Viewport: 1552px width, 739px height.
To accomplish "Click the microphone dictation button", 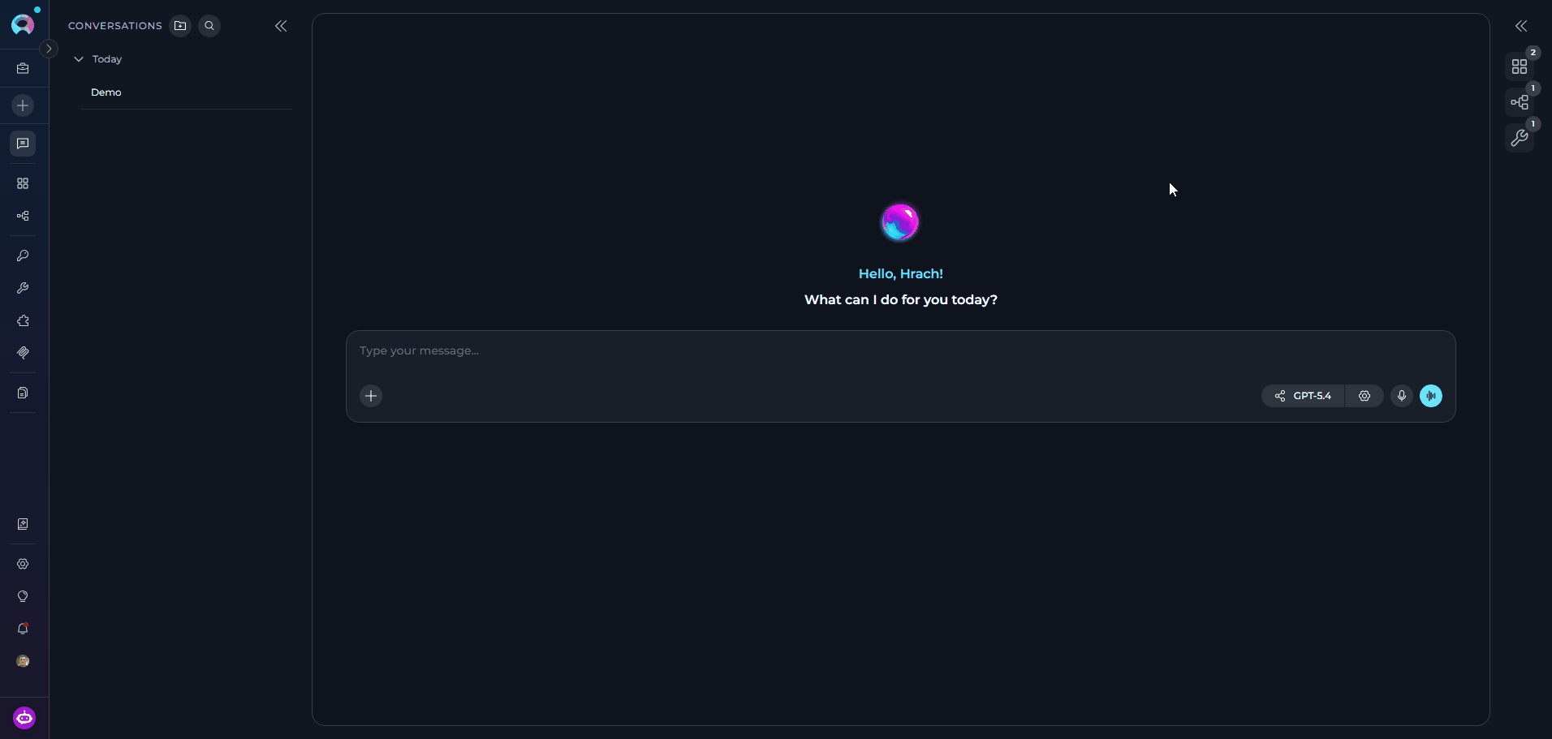I will point(1402,396).
